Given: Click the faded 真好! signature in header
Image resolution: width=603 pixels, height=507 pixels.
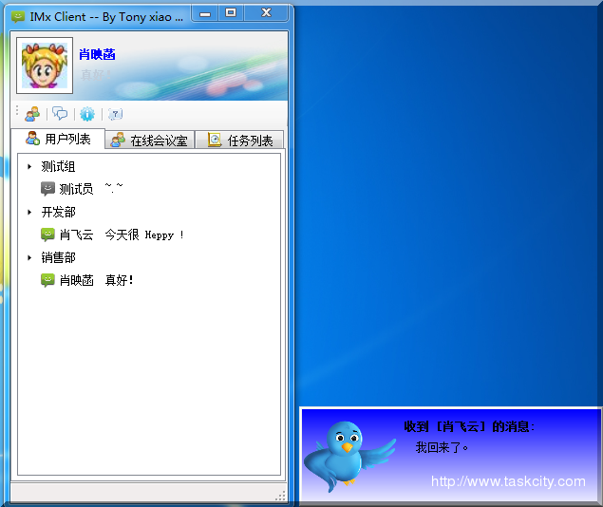Looking at the screenshot, I should coord(96,75).
